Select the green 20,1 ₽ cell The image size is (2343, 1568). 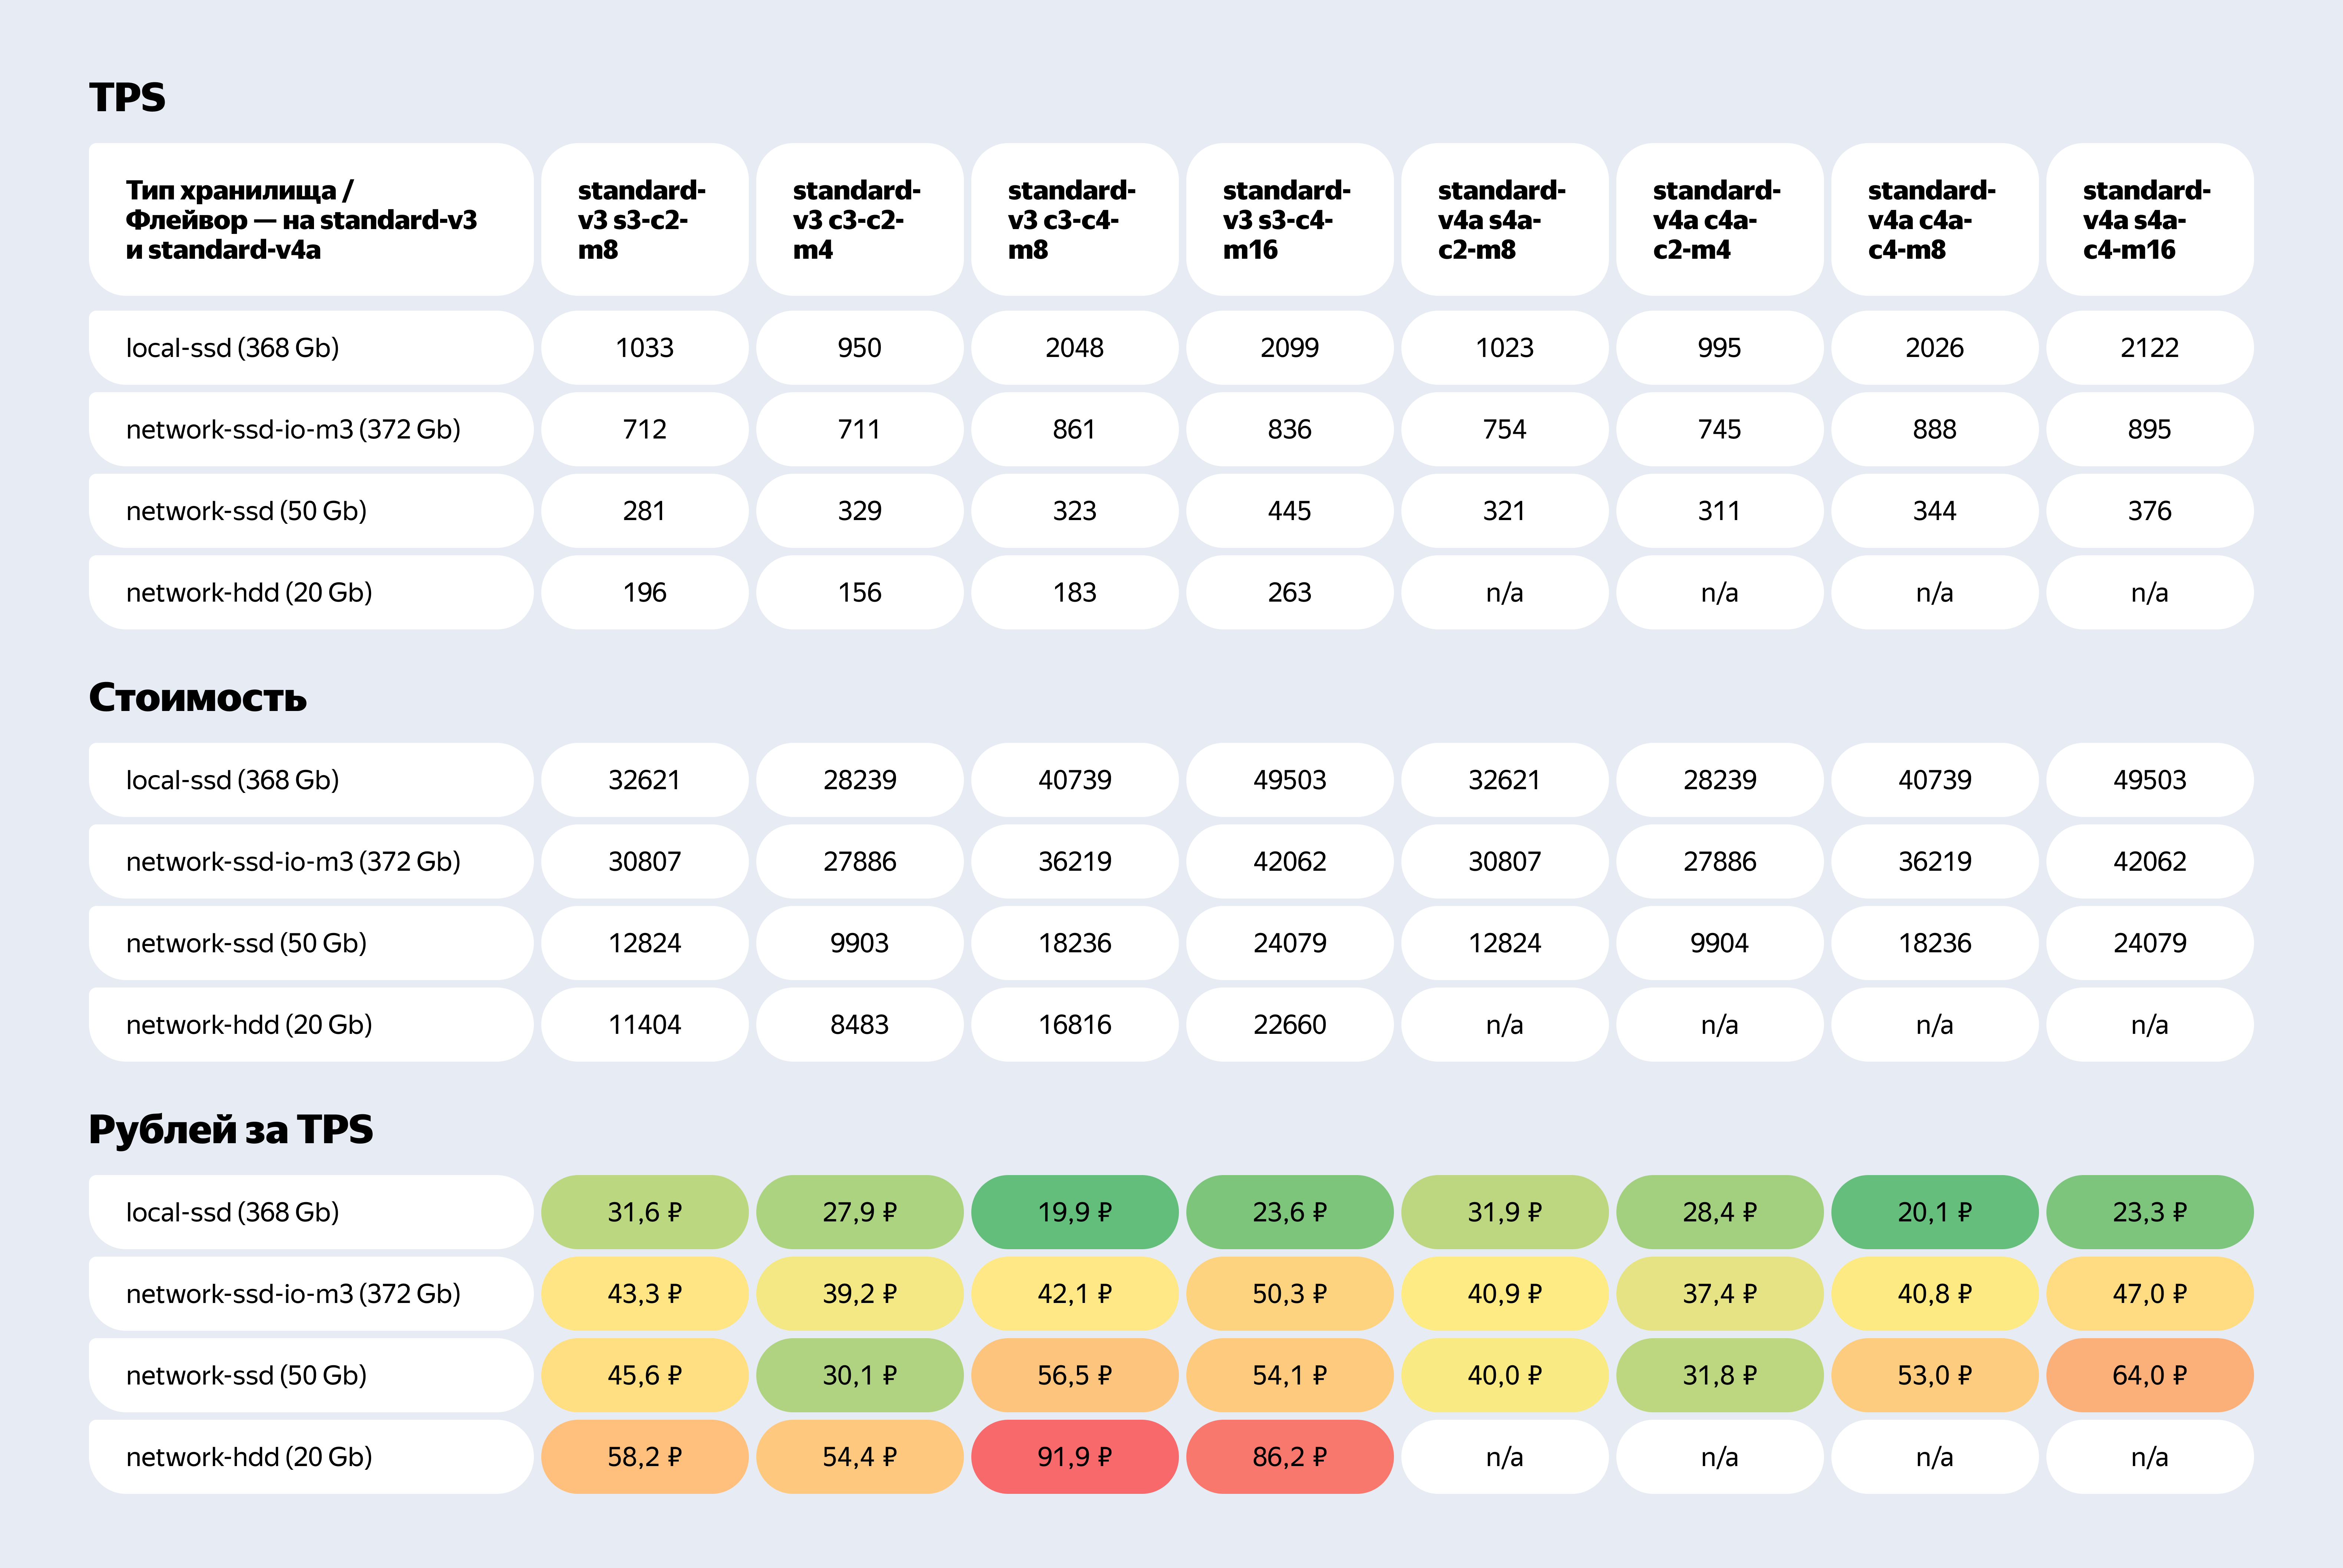click(1934, 1212)
